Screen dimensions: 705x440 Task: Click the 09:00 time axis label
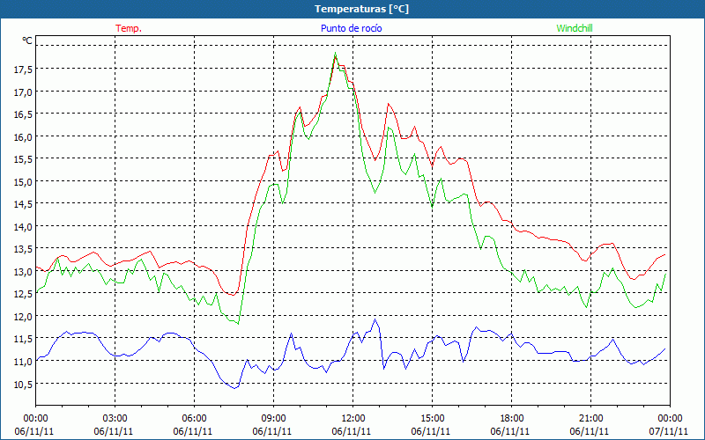[x=273, y=419]
